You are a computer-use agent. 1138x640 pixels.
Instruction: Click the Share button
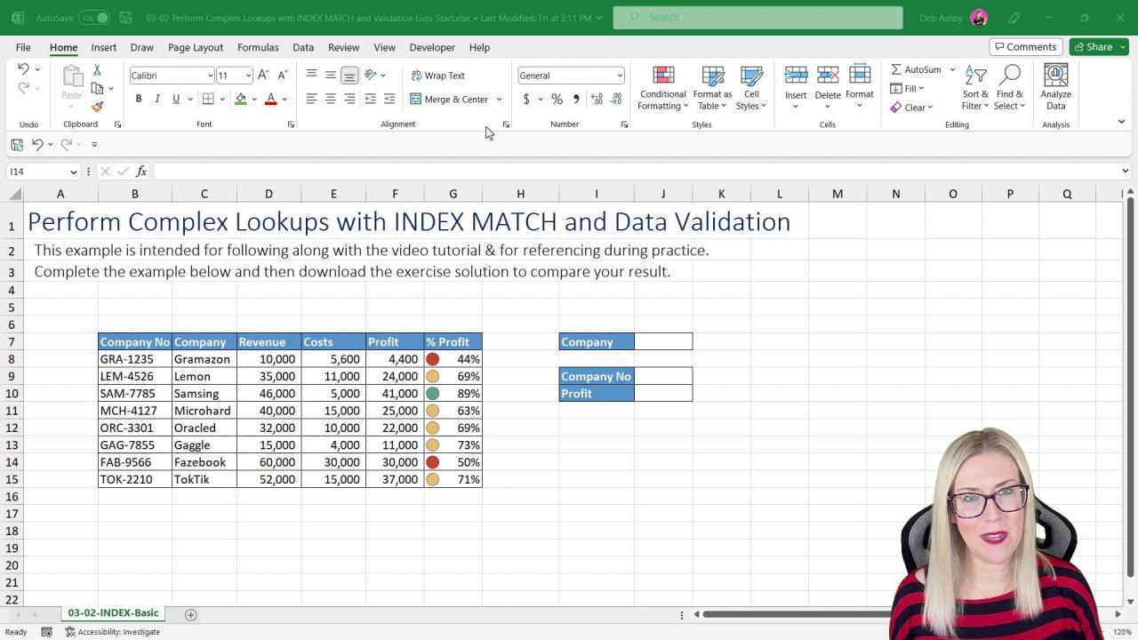(1097, 46)
